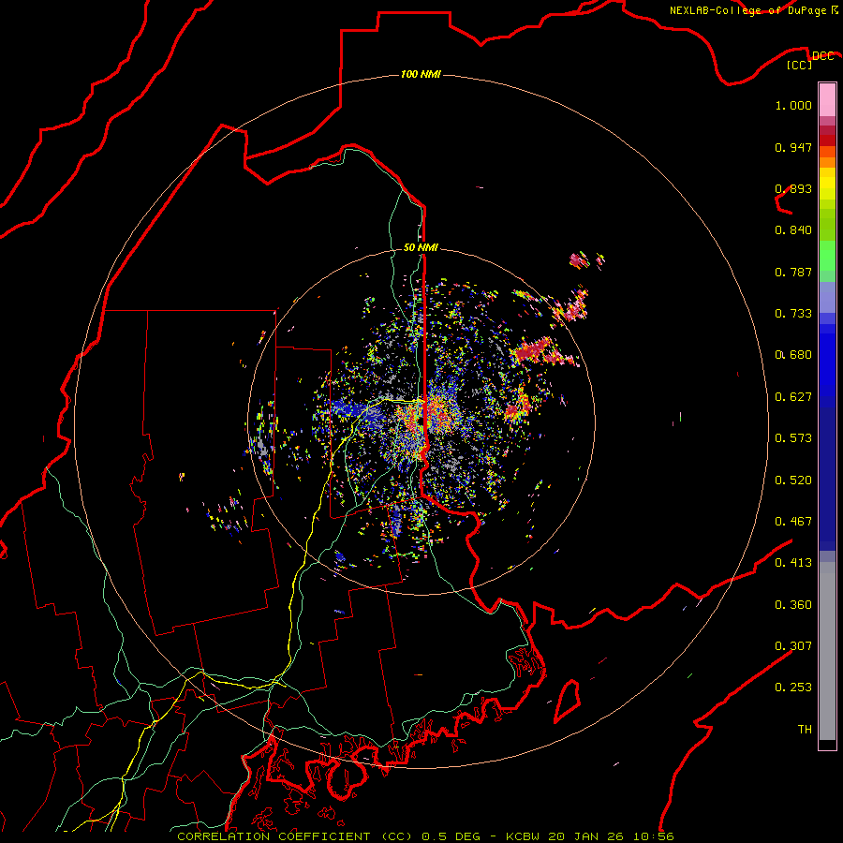
Task: Pick the gray lower segment of color bar
Action: coord(827,651)
